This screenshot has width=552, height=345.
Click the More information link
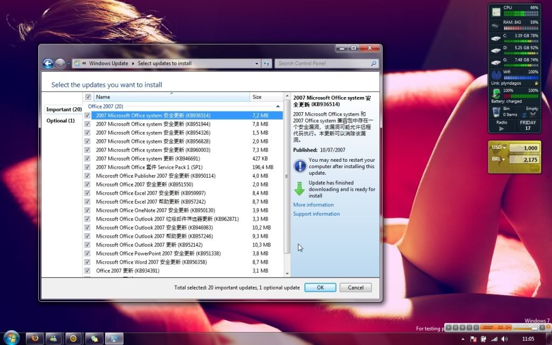(x=313, y=204)
